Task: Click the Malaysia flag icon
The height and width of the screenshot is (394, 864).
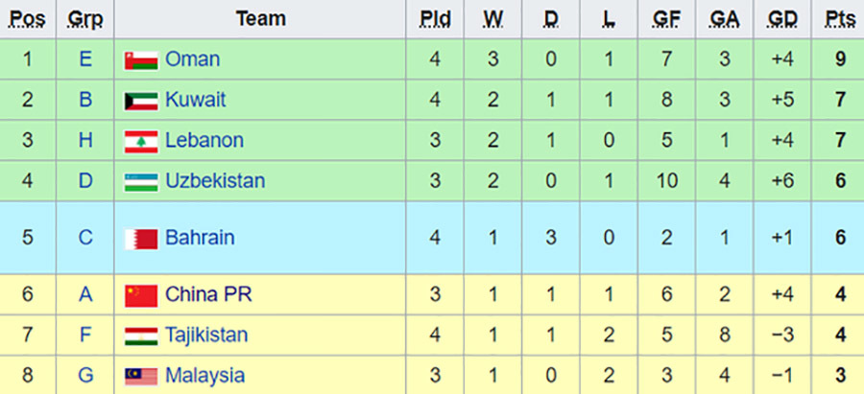Action: click(140, 376)
